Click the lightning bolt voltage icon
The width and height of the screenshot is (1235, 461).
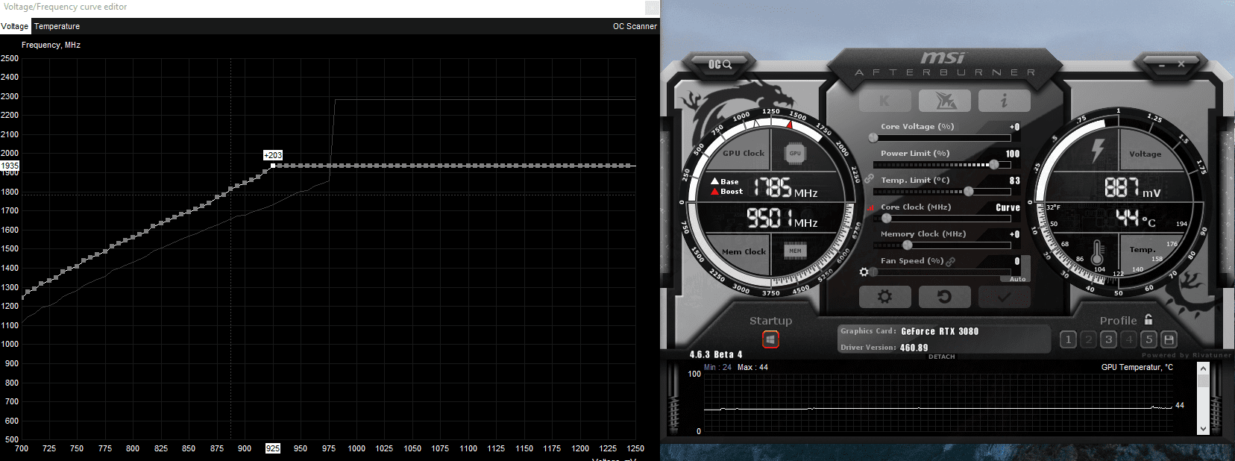(x=1098, y=150)
